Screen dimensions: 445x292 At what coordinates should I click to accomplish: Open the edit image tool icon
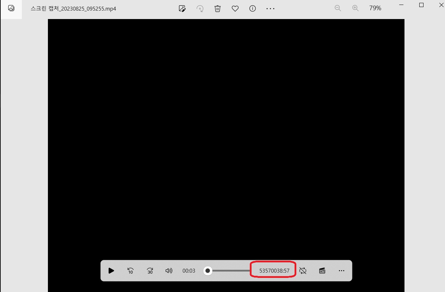[182, 8]
